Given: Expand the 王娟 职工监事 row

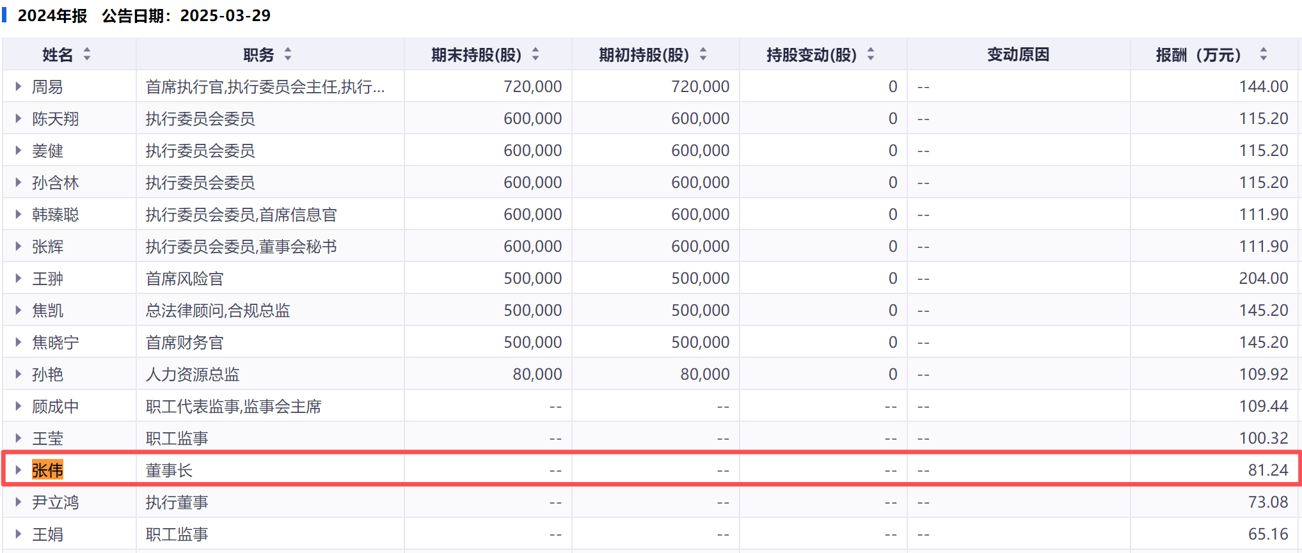Looking at the screenshot, I should 19,534.
